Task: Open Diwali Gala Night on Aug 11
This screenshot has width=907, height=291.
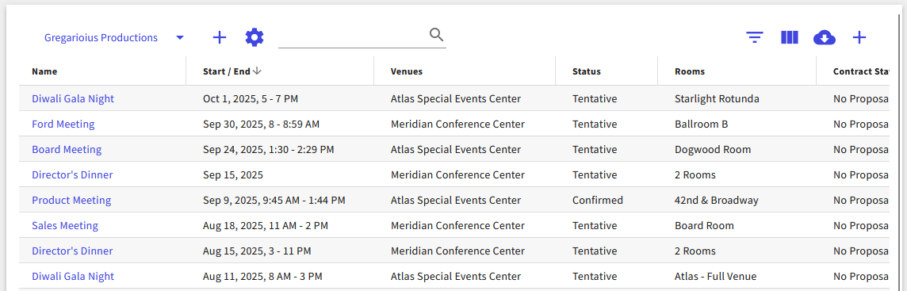Action: (73, 277)
